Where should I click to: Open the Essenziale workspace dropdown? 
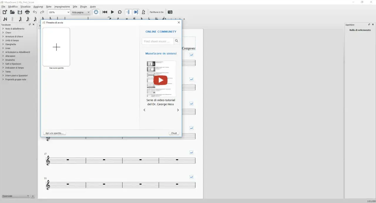click(16, 196)
